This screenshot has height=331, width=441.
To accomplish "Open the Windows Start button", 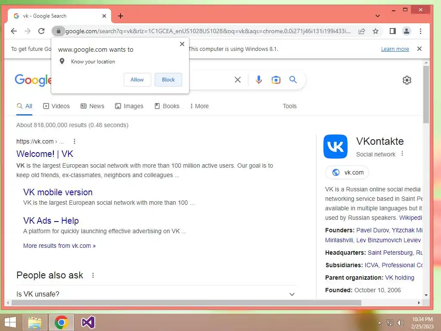I will click(10, 322).
